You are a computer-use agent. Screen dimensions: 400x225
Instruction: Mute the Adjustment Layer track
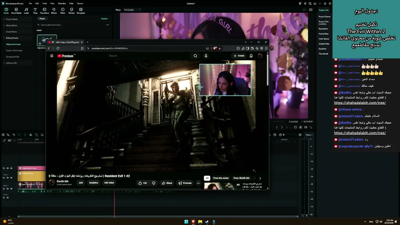coord(7,168)
